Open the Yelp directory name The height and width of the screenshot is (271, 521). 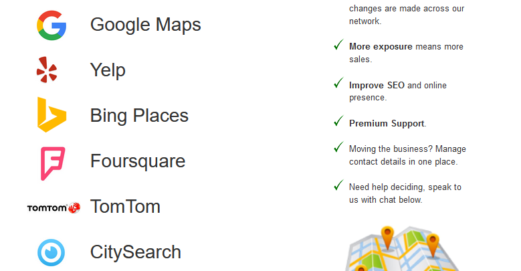(x=108, y=70)
